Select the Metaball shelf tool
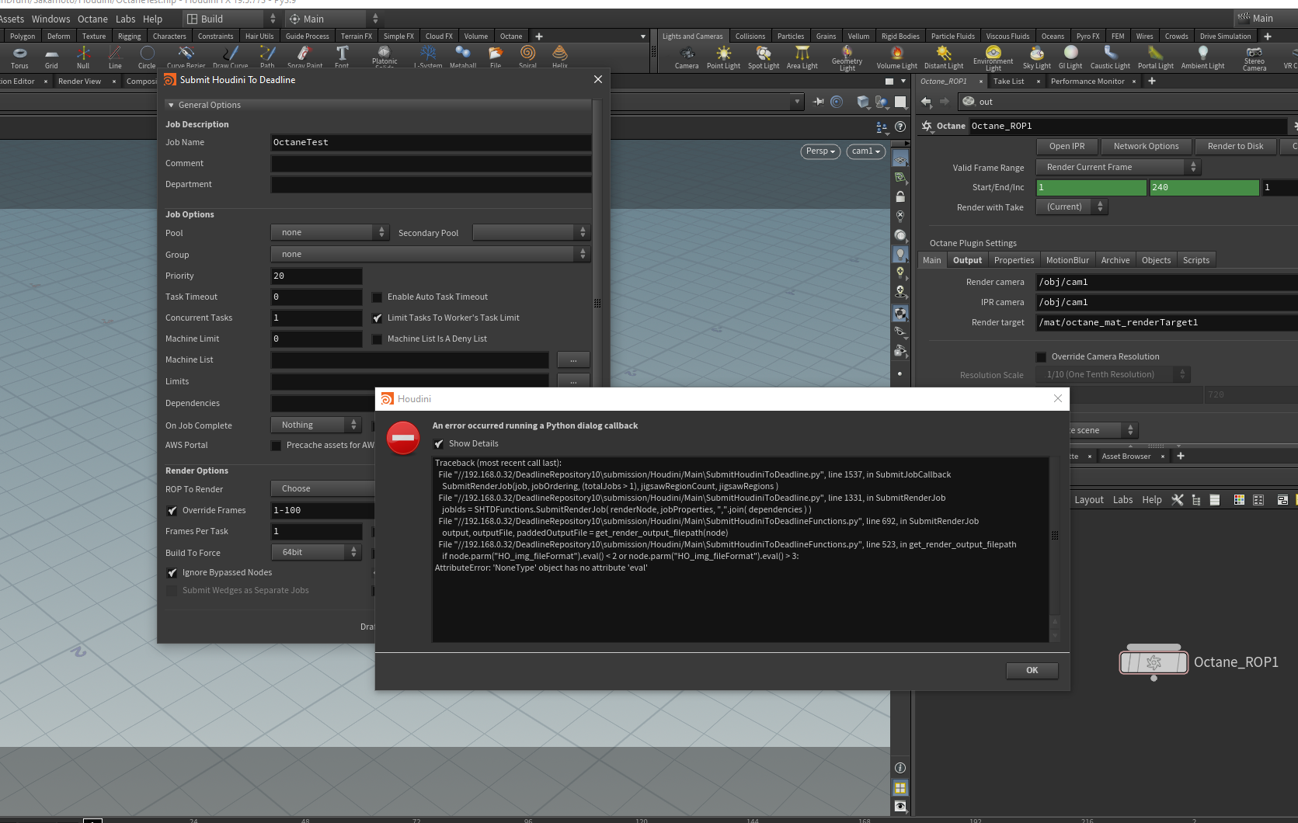 [463, 57]
